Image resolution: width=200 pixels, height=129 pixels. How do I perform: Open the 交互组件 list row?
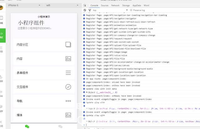tap(44, 87)
